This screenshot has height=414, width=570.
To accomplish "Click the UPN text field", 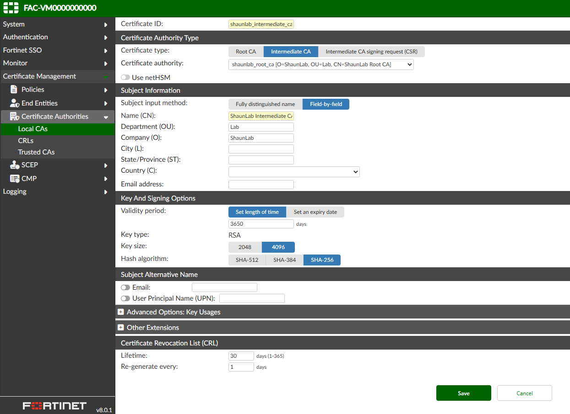I will click(252, 298).
